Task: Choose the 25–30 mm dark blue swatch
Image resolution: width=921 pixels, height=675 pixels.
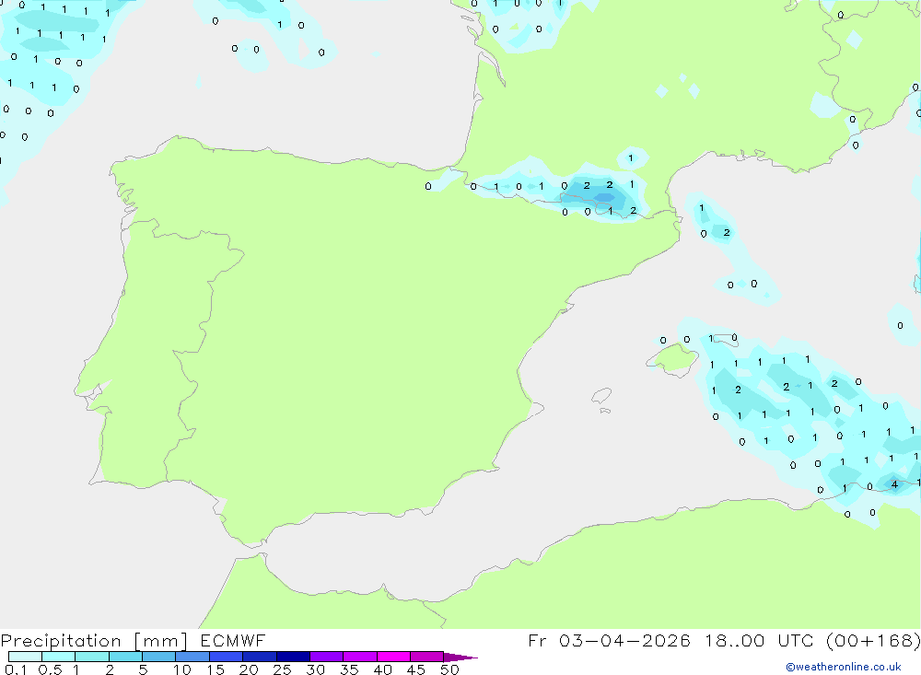Action: [293, 657]
